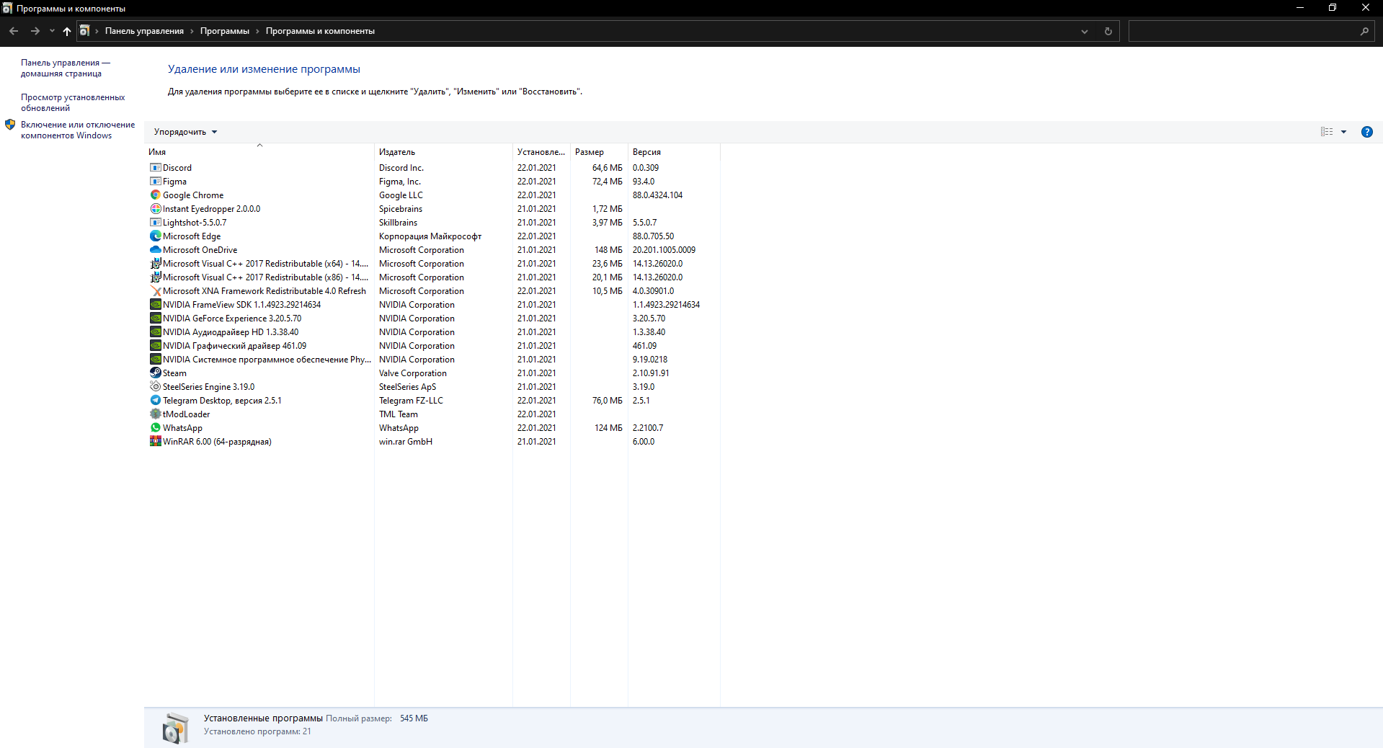This screenshot has height=748, width=1383.
Task: Click publisher Valve Corporation cell
Action: coord(413,373)
